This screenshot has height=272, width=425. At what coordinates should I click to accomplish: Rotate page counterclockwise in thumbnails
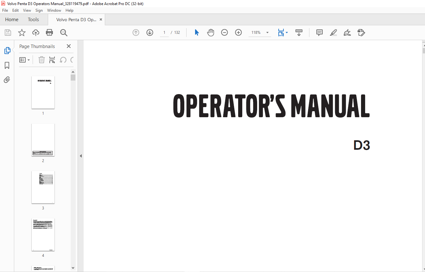click(63, 60)
